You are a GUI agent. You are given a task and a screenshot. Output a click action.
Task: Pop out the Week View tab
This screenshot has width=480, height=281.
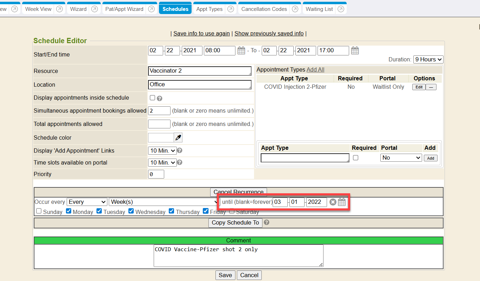point(60,9)
